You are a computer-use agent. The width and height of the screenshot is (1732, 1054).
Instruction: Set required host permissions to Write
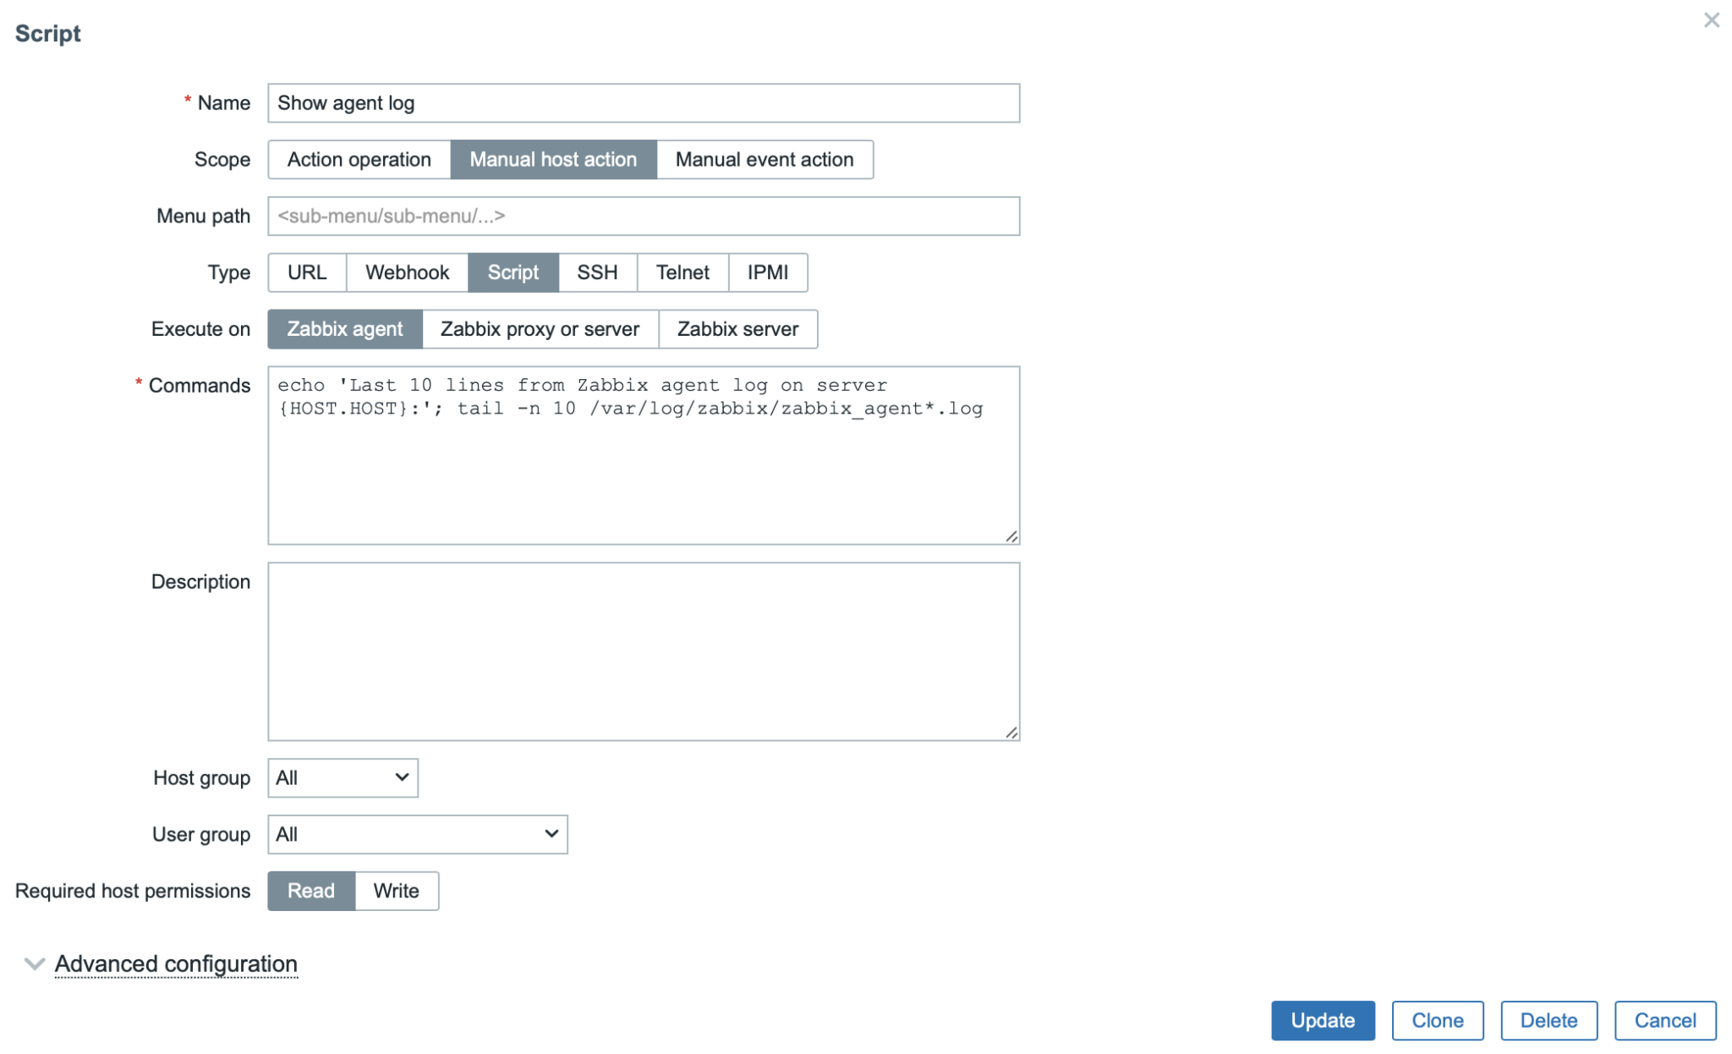click(x=396, y=891)
